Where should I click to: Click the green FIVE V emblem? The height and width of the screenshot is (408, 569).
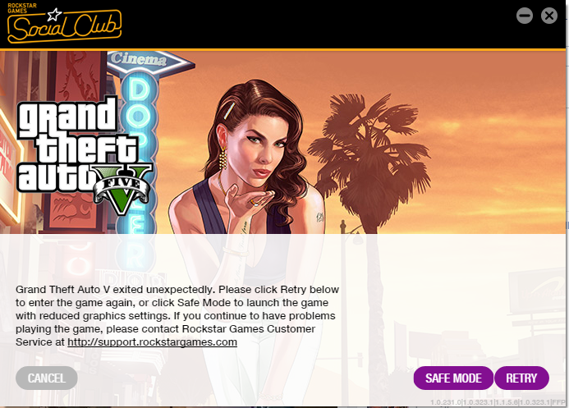tap(122, 189)
